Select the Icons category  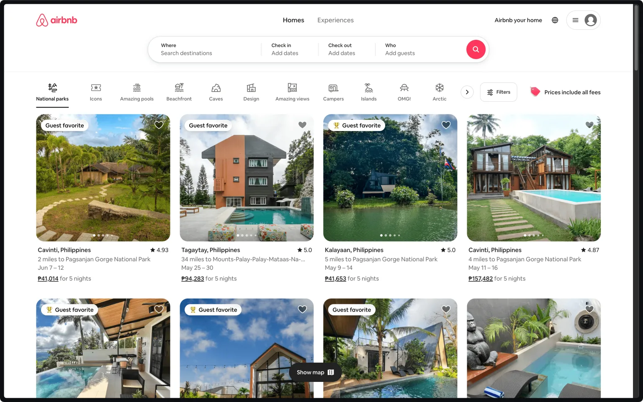(x=96, y=92)
